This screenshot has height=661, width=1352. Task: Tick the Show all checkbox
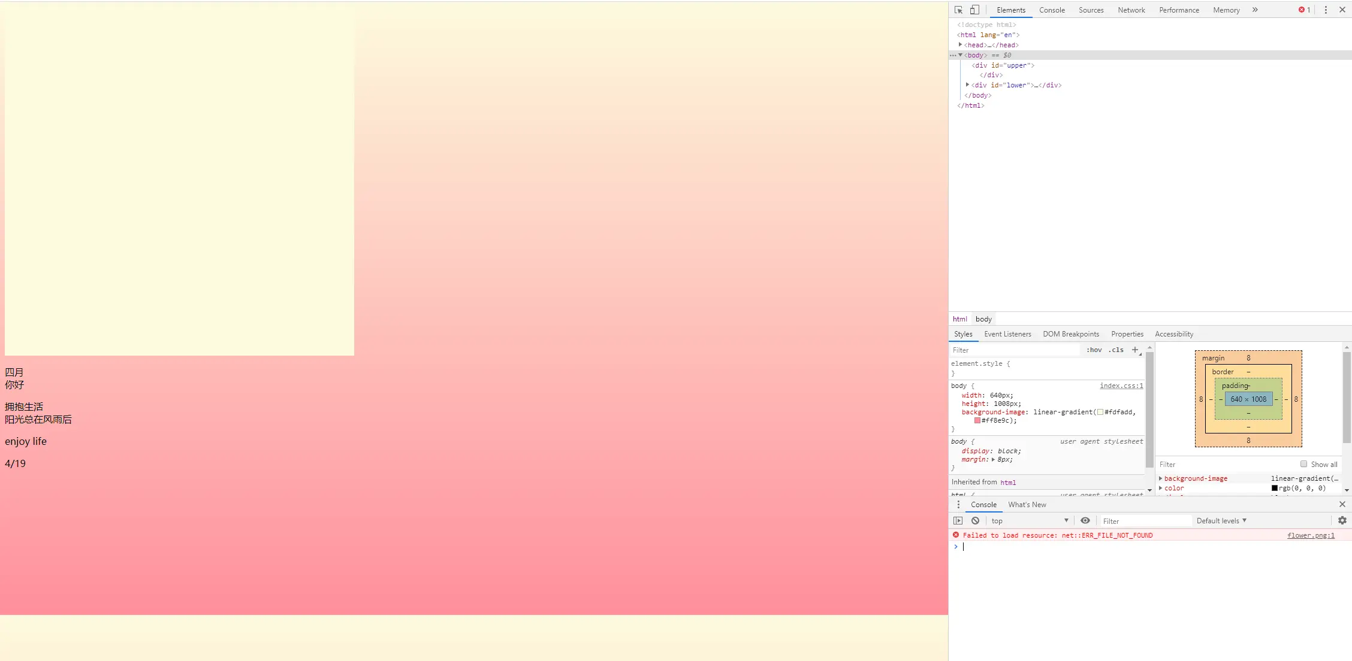tap(1303, 464)
